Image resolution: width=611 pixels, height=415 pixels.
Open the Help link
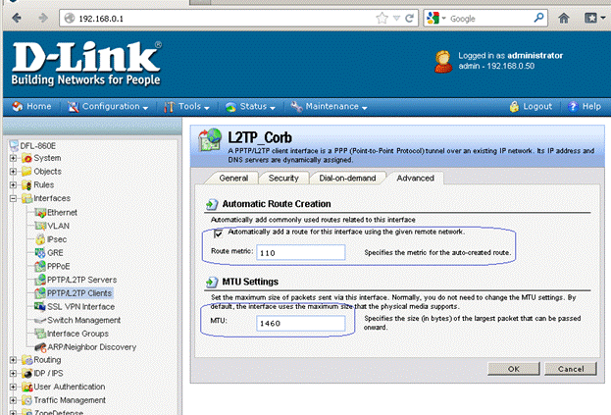pyautogui.click(x=585, y=106)
